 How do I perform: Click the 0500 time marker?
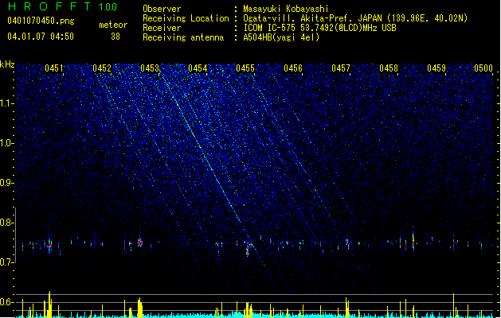pyautogui.click(x=483, y=68)
